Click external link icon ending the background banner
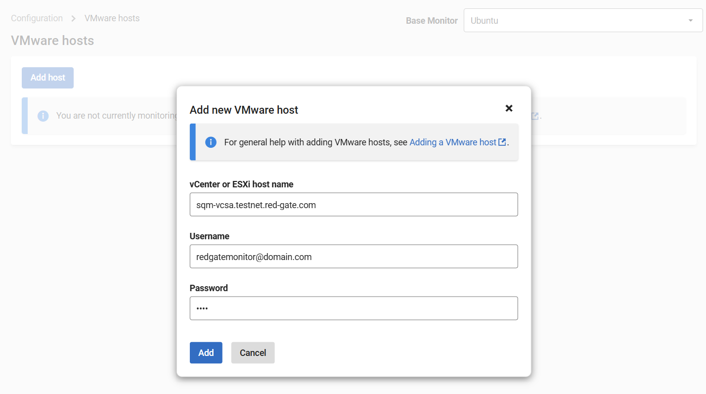 pos(535,116)
